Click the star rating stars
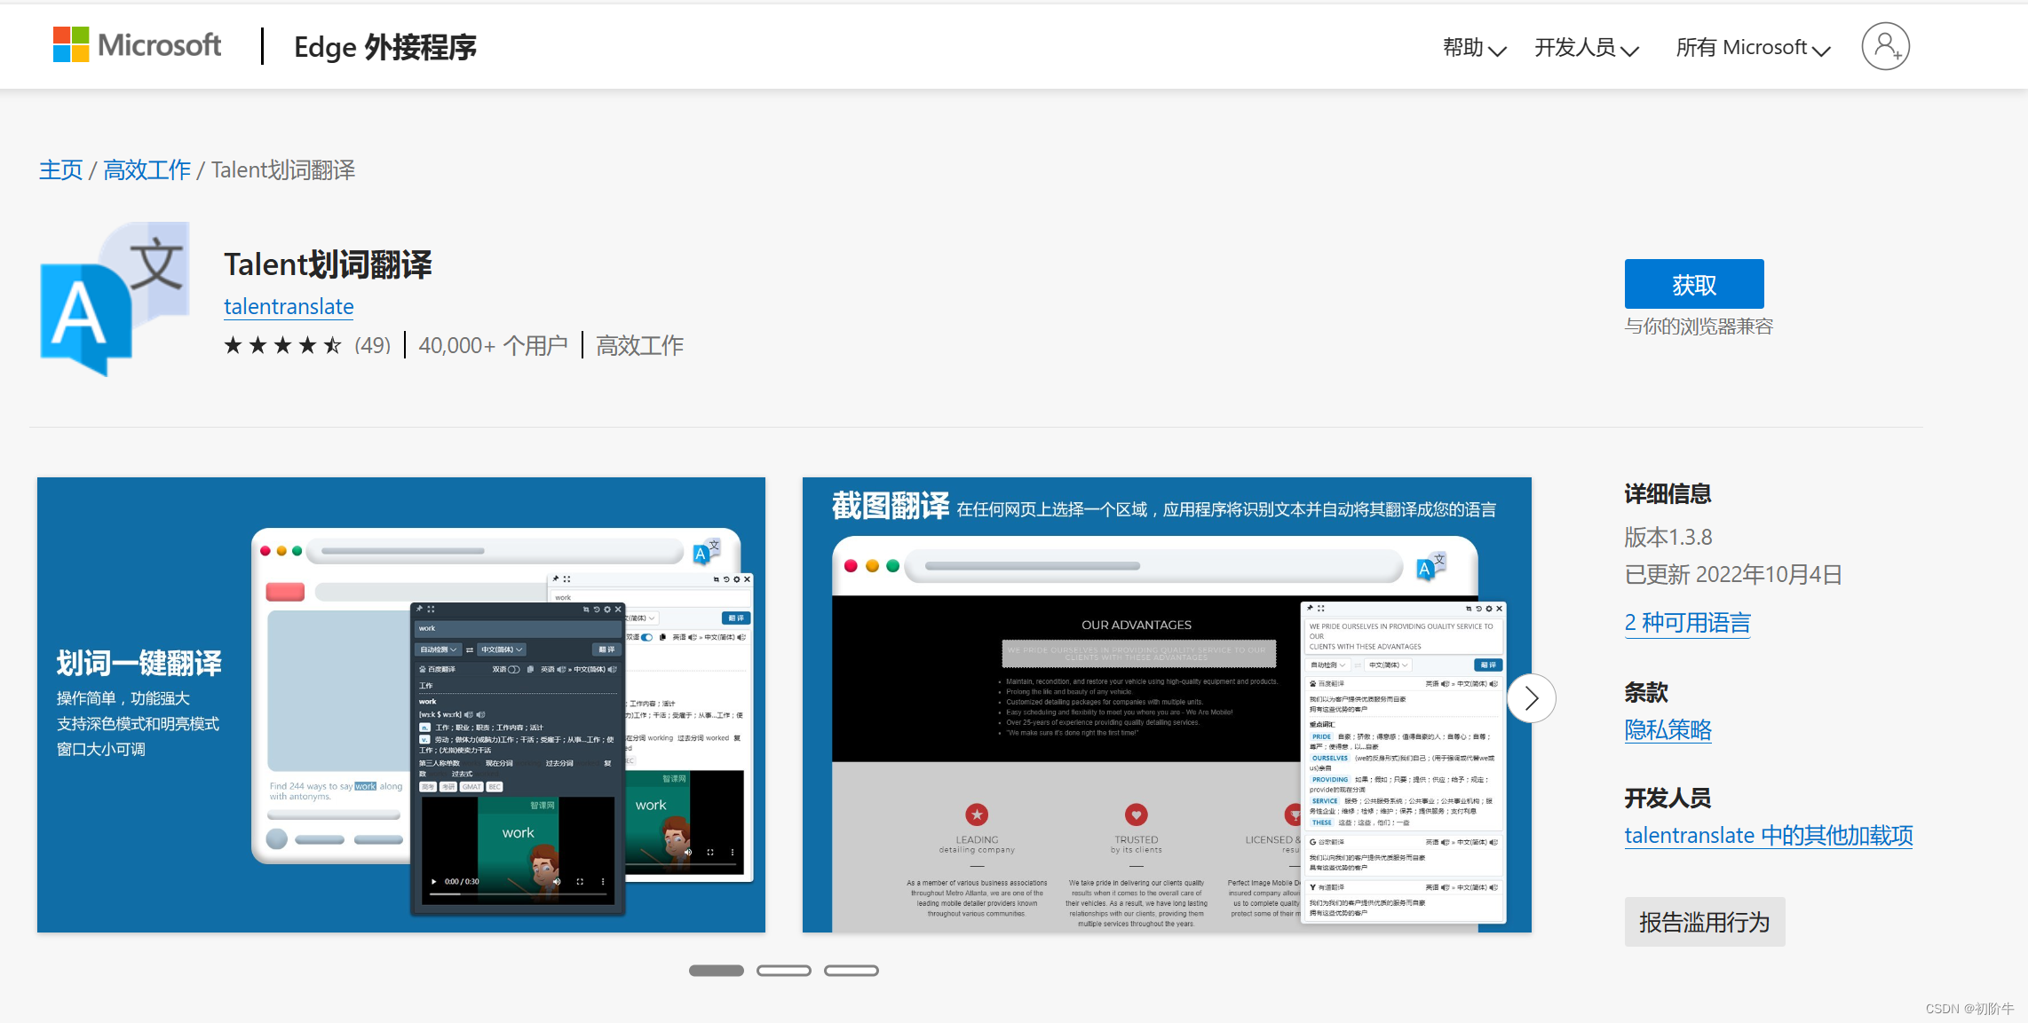Screen dimensions: 2028x1023 [x=282, y=345]
